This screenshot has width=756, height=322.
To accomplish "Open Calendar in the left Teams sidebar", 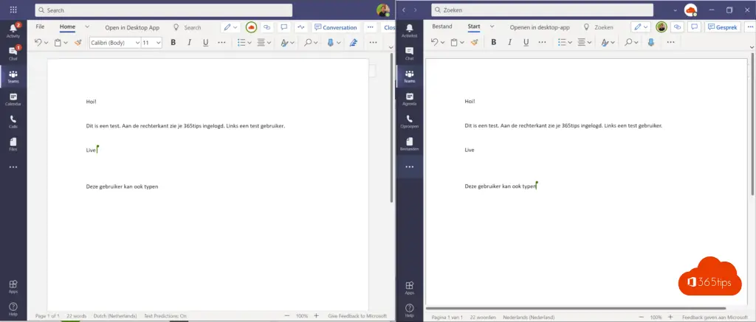I will 13,99.
